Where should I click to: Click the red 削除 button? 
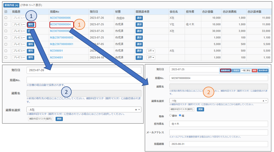coord(254,71)
